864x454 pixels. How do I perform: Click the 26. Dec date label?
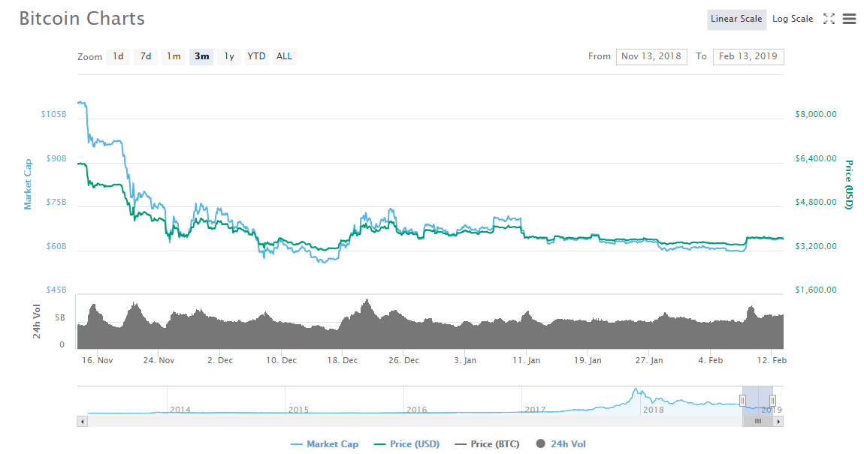pyautogui.click(x=404, y=360)
